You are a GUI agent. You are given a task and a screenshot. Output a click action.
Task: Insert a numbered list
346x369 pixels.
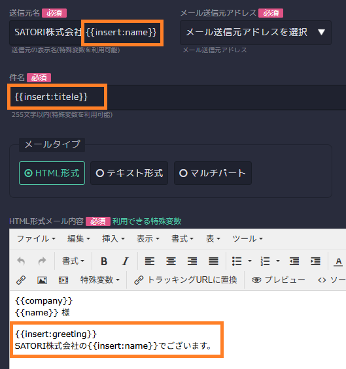click(265, 261)
